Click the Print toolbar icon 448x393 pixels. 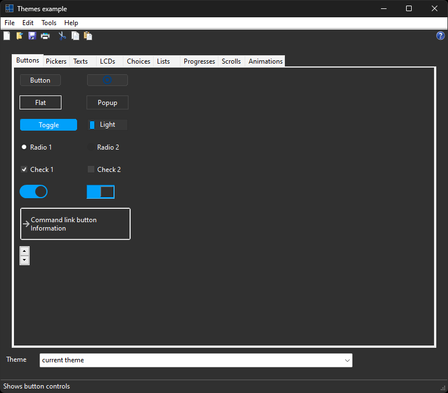[45, 36]
